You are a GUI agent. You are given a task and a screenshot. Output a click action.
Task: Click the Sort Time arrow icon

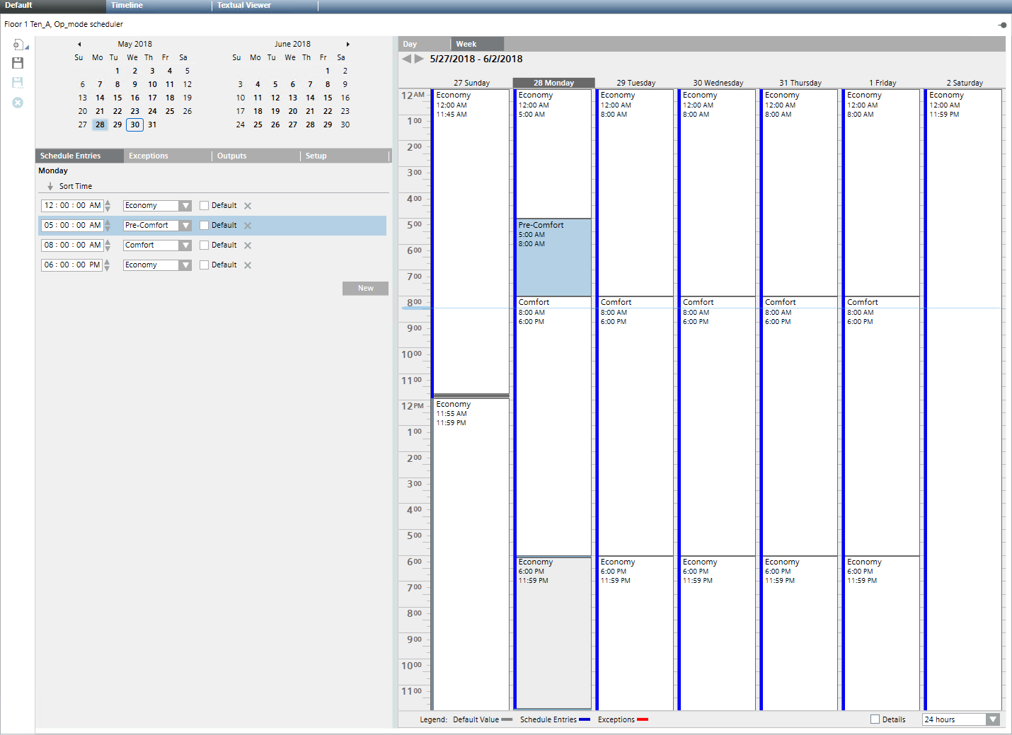click(x=50, y=185)
